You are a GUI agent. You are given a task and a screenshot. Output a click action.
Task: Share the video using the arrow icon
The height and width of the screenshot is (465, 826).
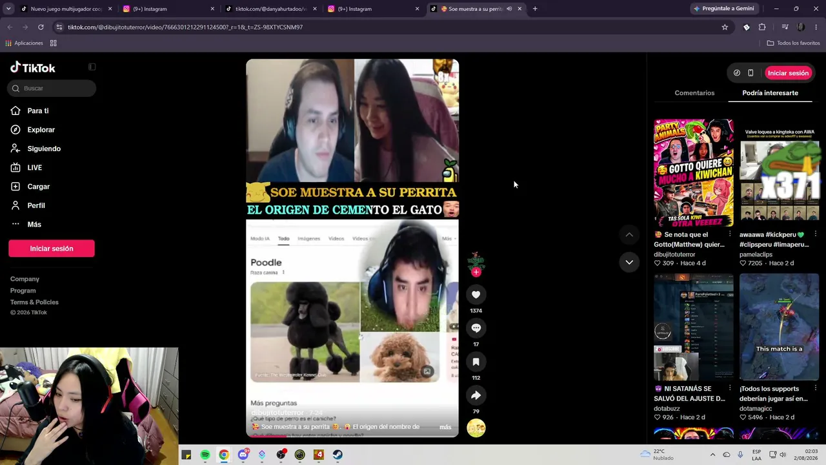(x=476, y=395)
